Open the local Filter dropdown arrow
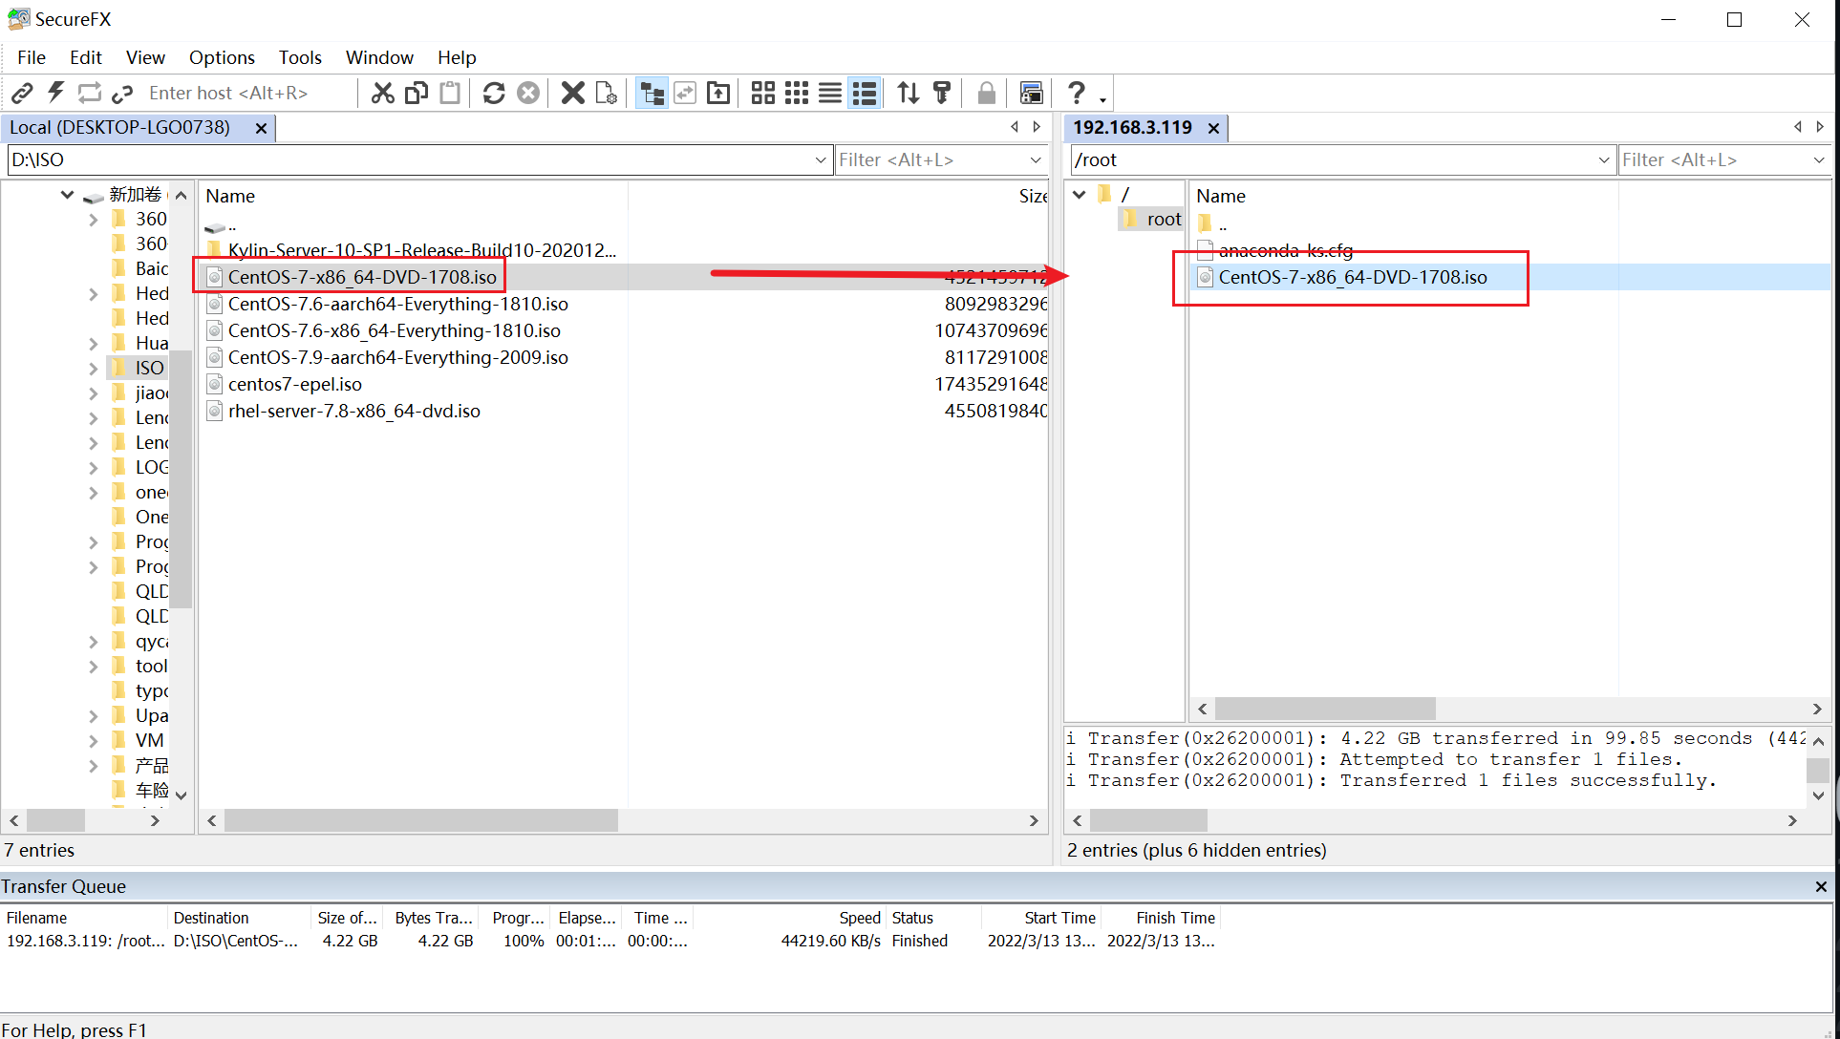This screenshot has height=1039, width=1840. tap(1036, 159)
